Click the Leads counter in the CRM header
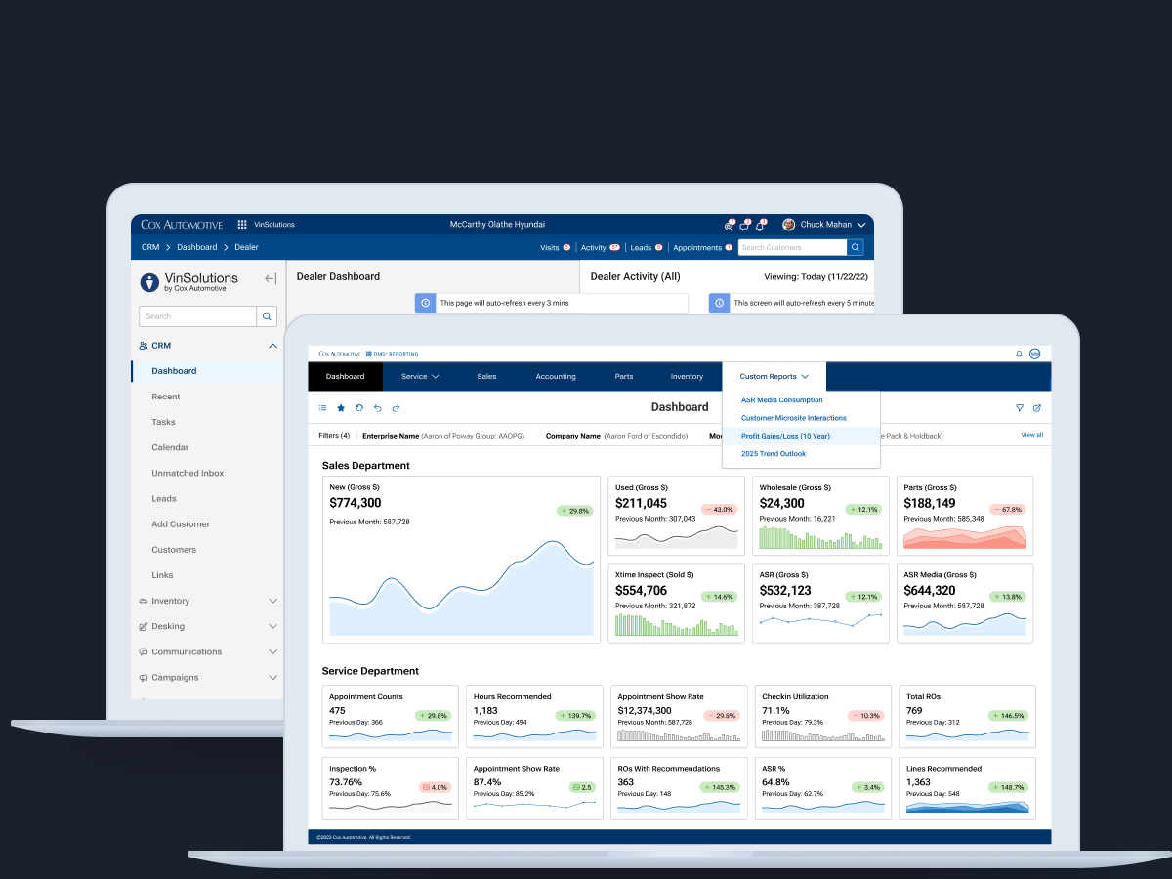This screenshot has width=1172, height=879. pos(647,248)
